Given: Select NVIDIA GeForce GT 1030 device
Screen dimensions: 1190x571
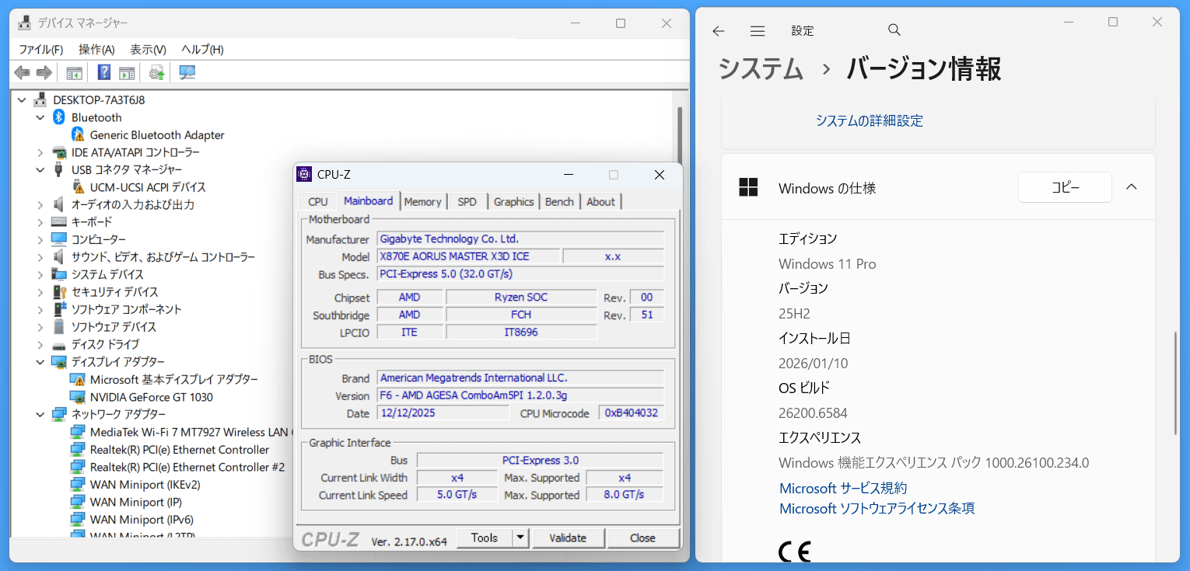Looking at the screenshot, I should (x=151, y=397).
